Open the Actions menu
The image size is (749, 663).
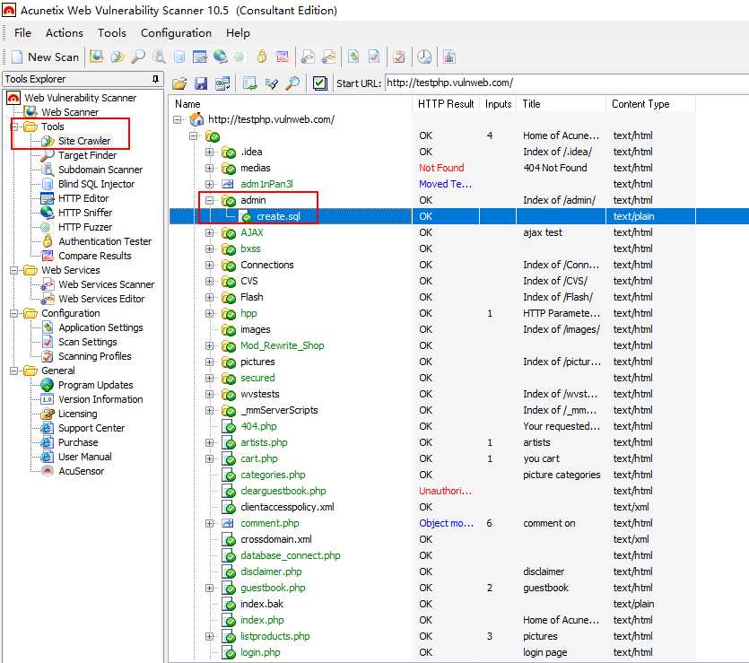pyautogui.click(x=64, y=33)
